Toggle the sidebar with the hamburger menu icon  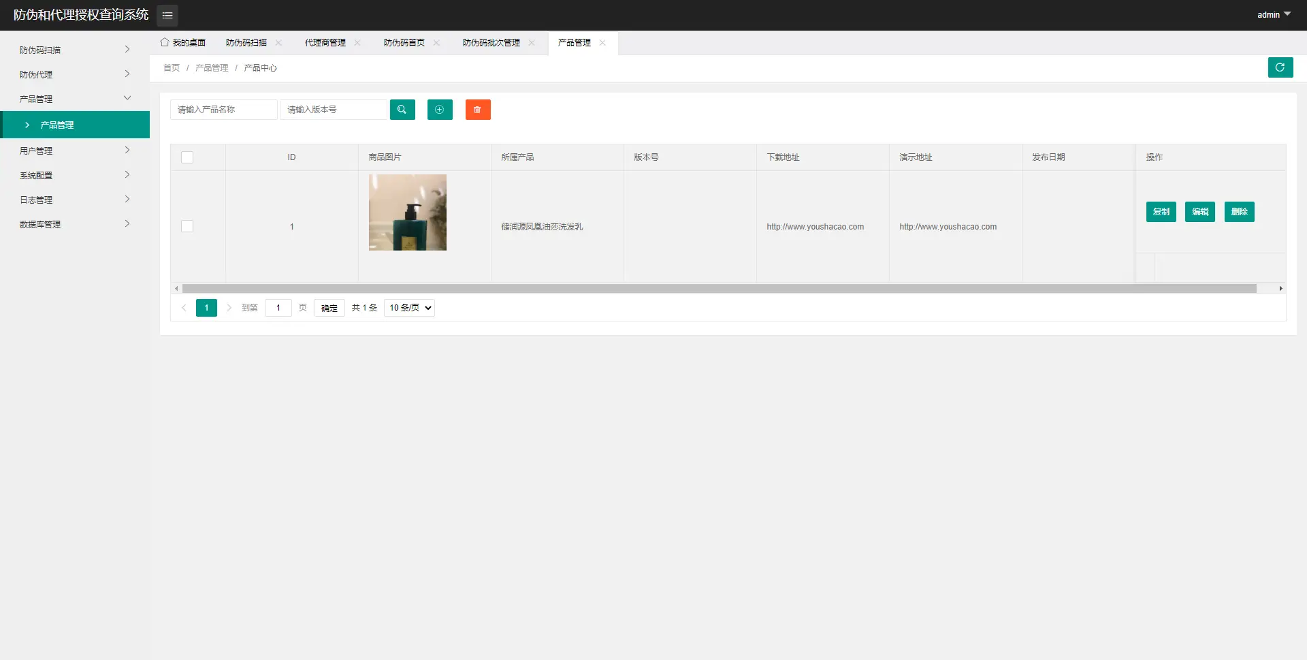(x=167, y=15)
